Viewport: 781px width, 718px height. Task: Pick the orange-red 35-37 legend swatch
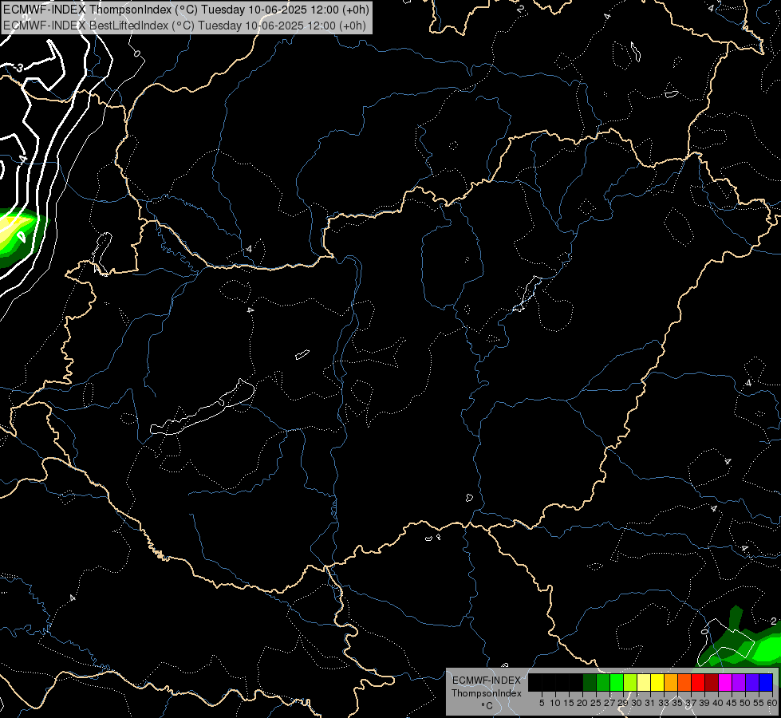coord(684,682)
